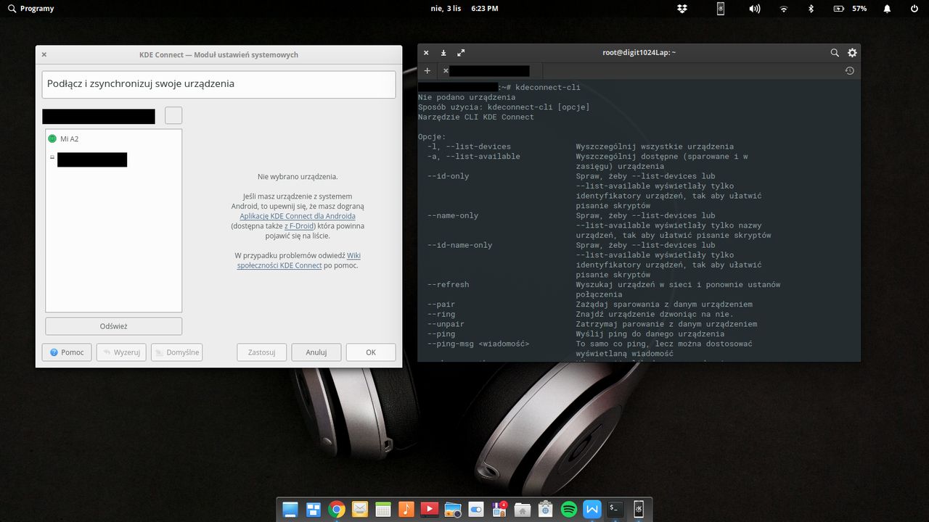Add a new terminal tab
This screenshot has height=522, width=929.
pos(427,71)
